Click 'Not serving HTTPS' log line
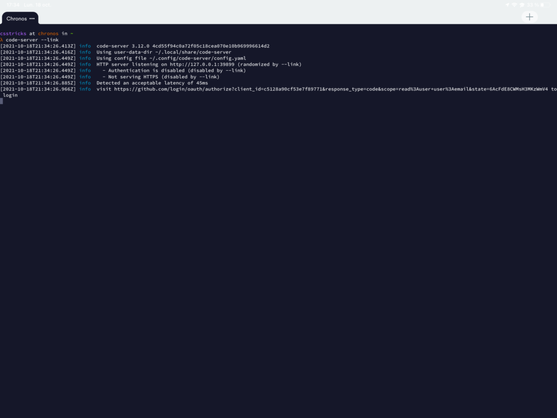557x418 pixels. [x=161, y=77]
